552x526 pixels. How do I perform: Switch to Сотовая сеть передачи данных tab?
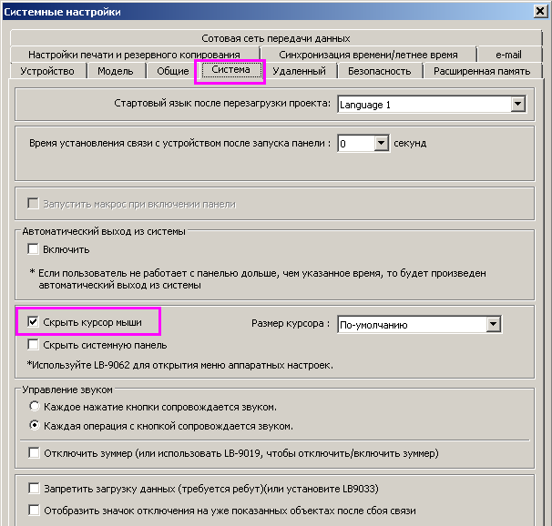pos(276,38)
